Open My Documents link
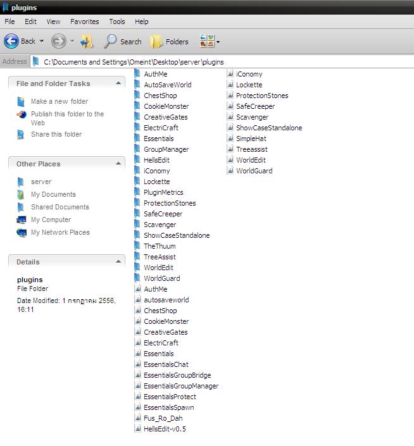 [54, 195]
